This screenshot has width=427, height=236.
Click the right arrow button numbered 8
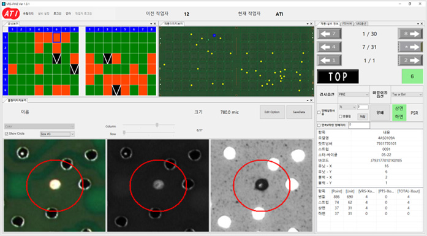[x=410, y=34]
